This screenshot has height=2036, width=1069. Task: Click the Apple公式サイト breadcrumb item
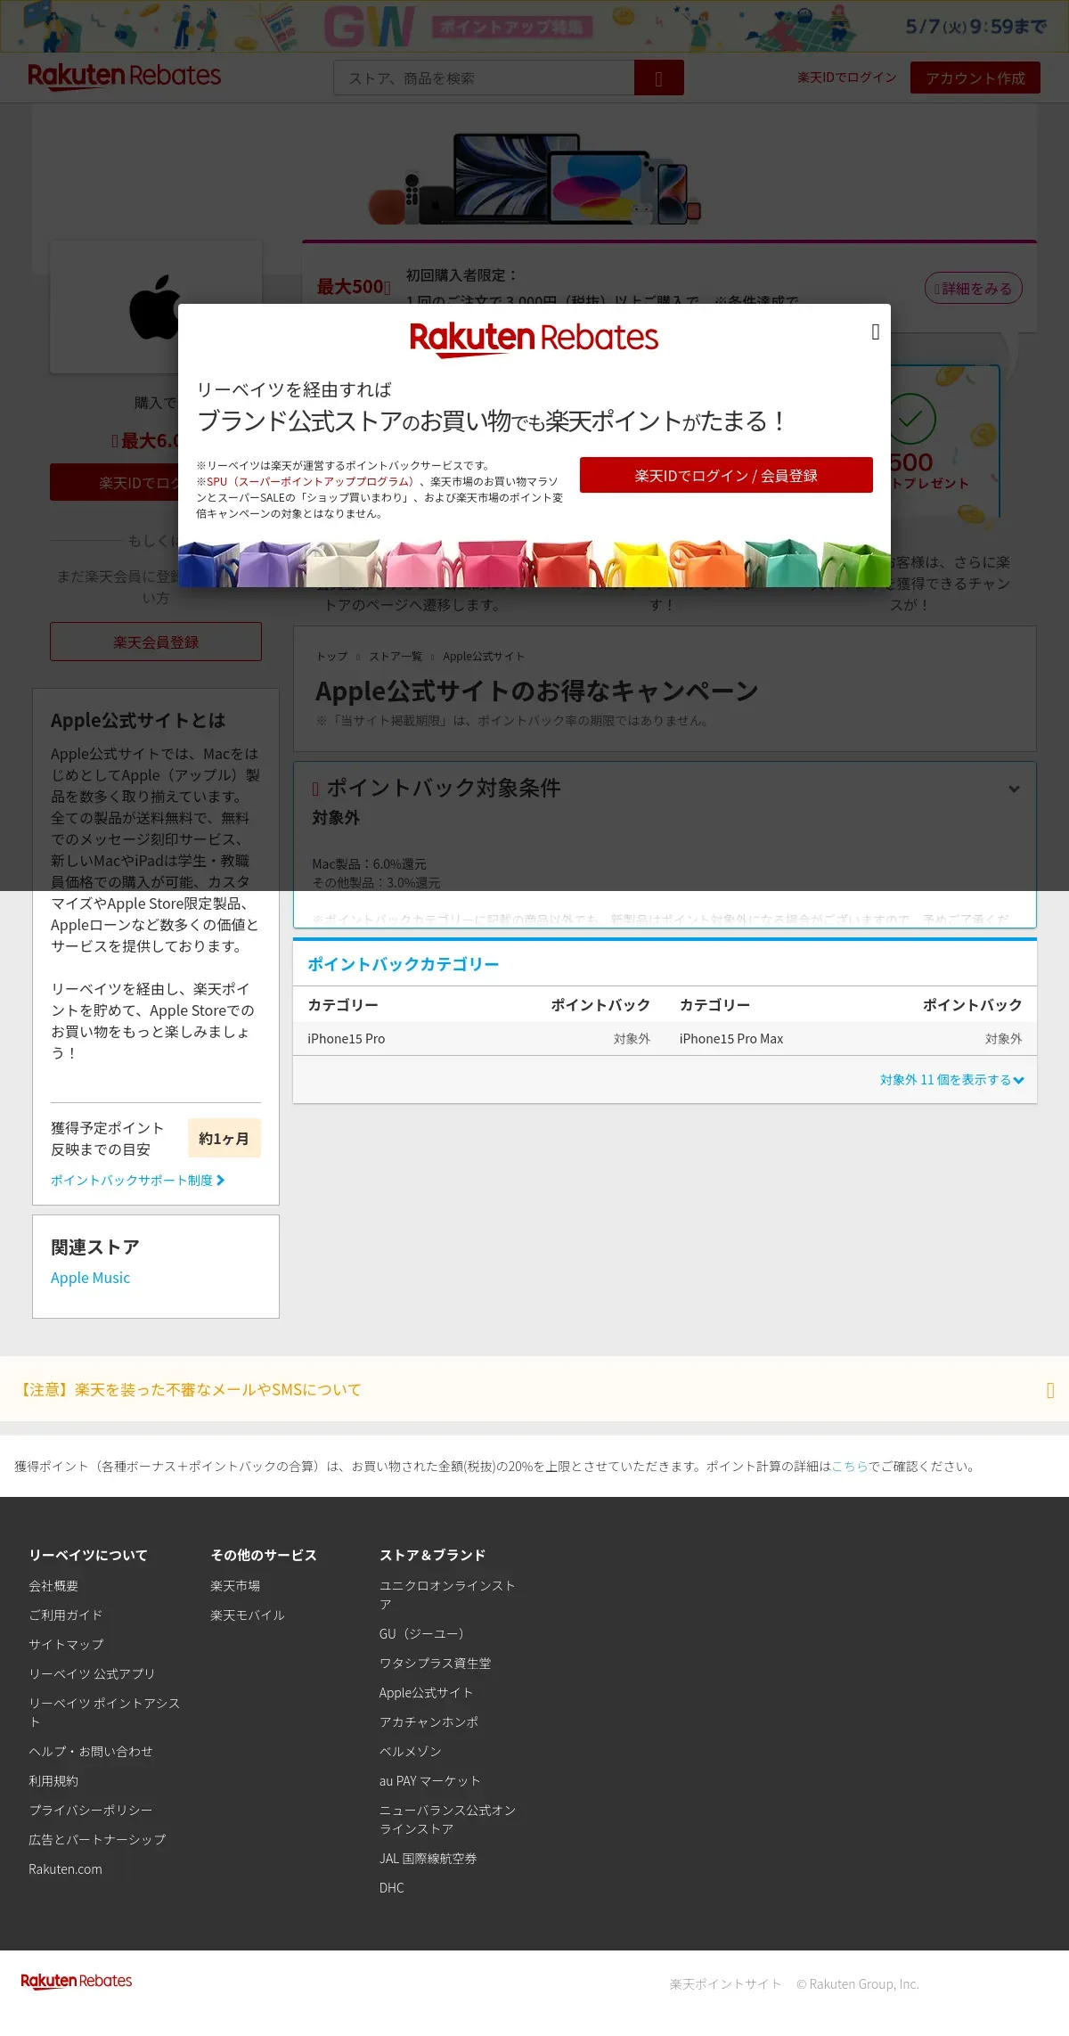pos(484,657)
